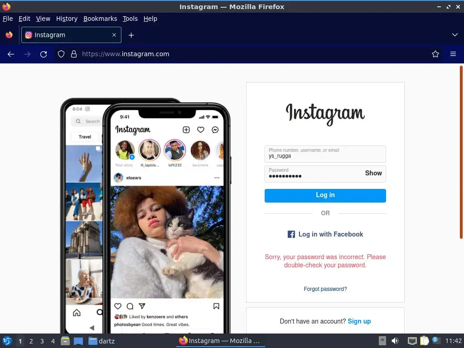The image size is (464, 348).
Task: Click the password incorrect error message
Action: (325, 261)
